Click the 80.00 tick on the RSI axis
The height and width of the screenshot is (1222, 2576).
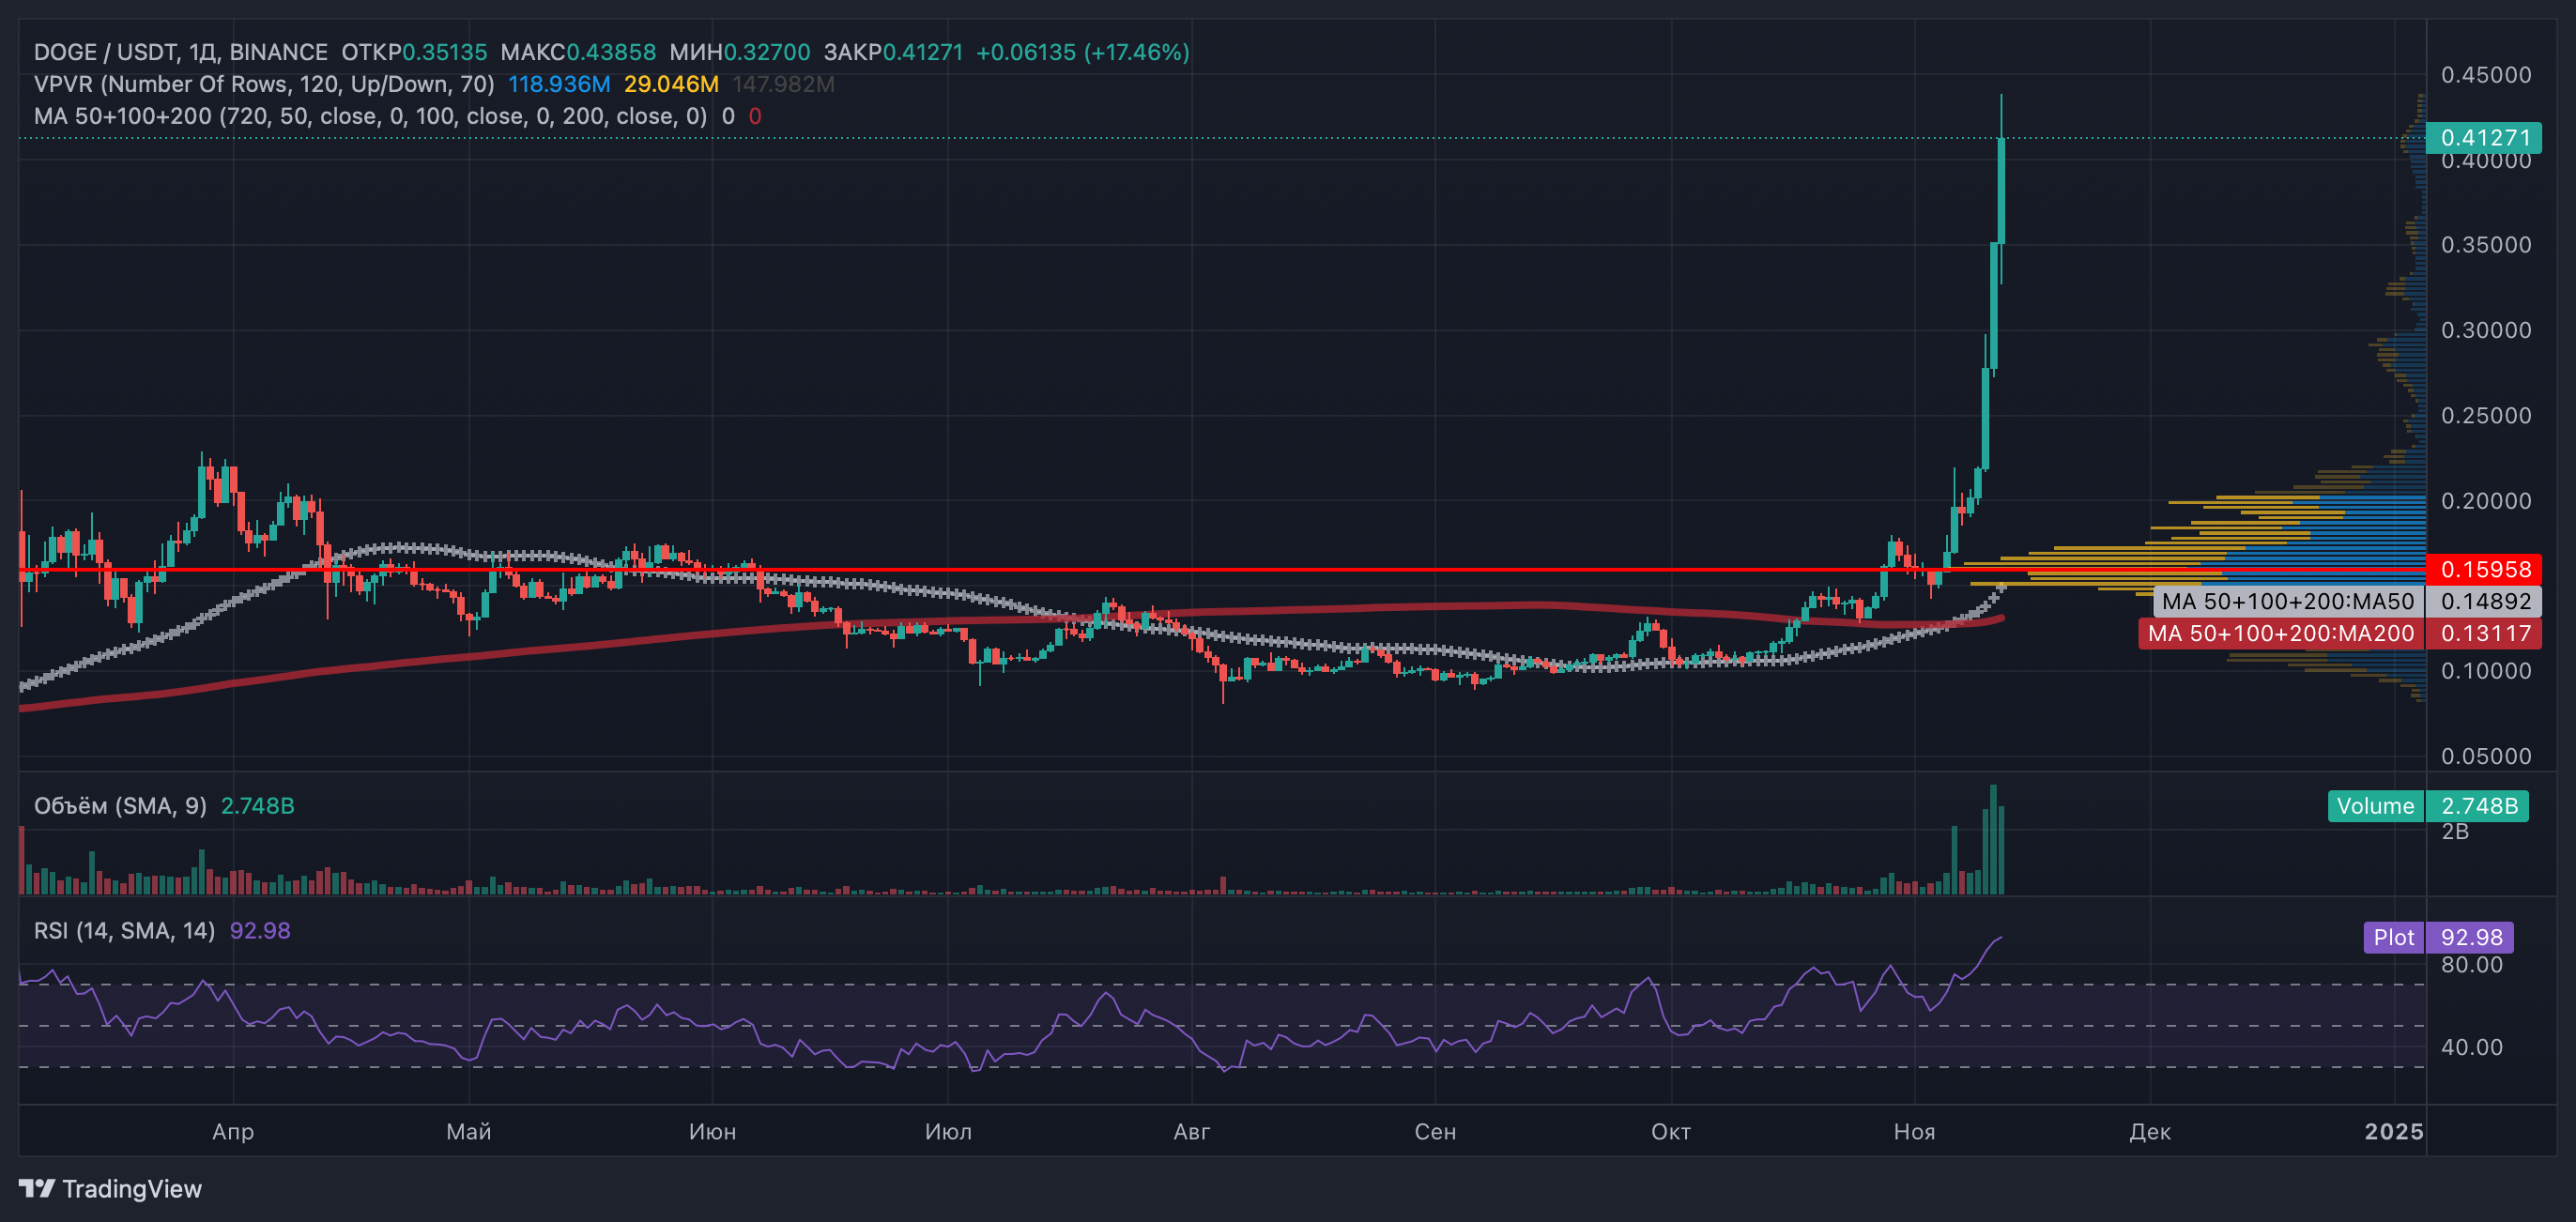click(2471, 965)
